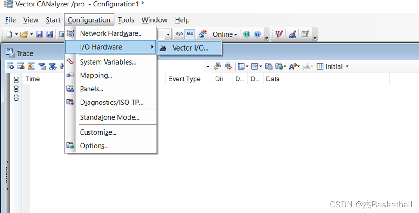
Task: Click the Dir column header
Action: click(x=219, y=79)
